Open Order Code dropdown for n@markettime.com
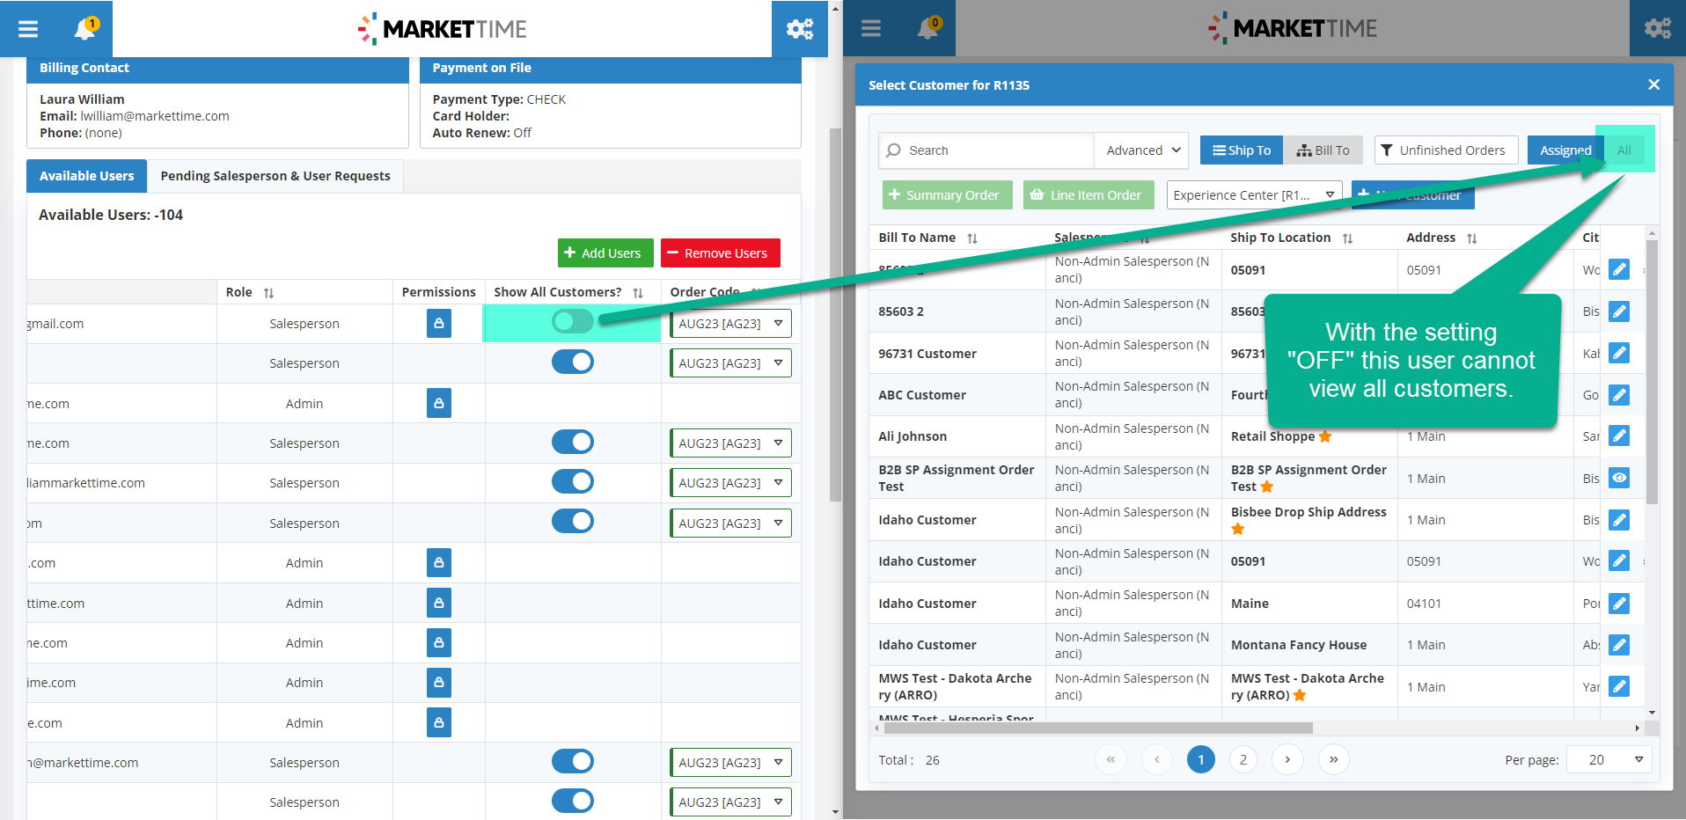Screen dimensions: 1686x820 click(730, 763)
